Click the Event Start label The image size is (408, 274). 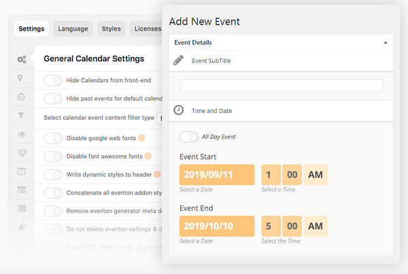[198, 156]
